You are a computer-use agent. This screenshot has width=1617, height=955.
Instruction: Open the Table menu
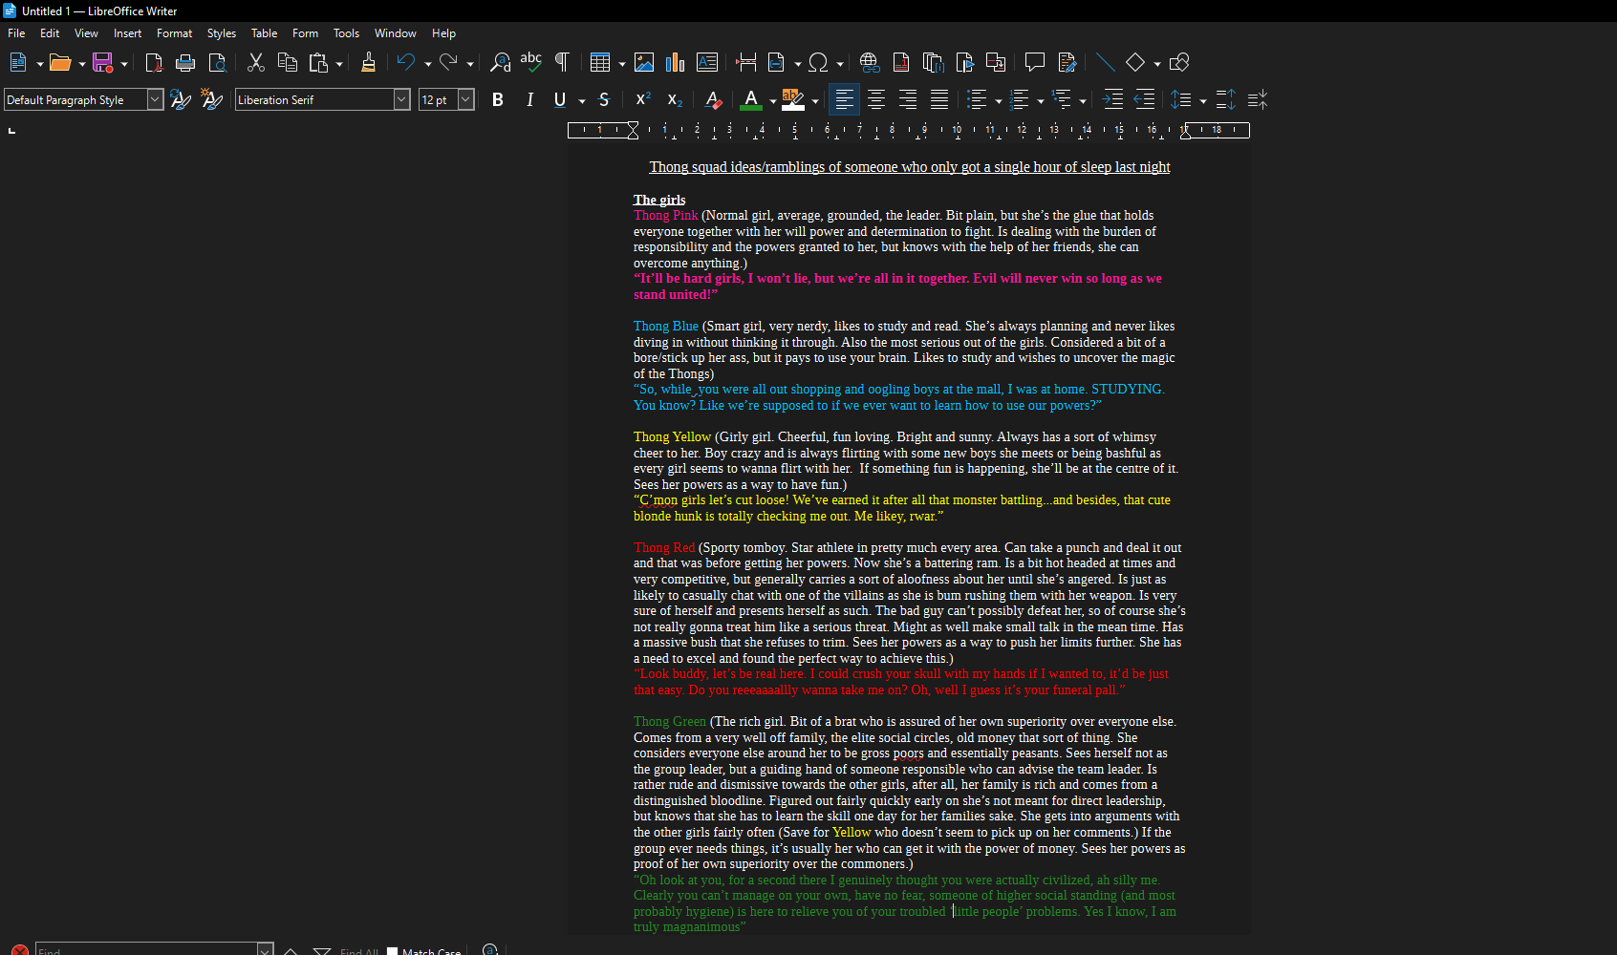pos(264,33)
